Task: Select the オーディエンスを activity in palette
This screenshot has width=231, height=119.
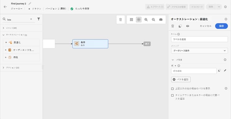Action: tap(21, 50)
